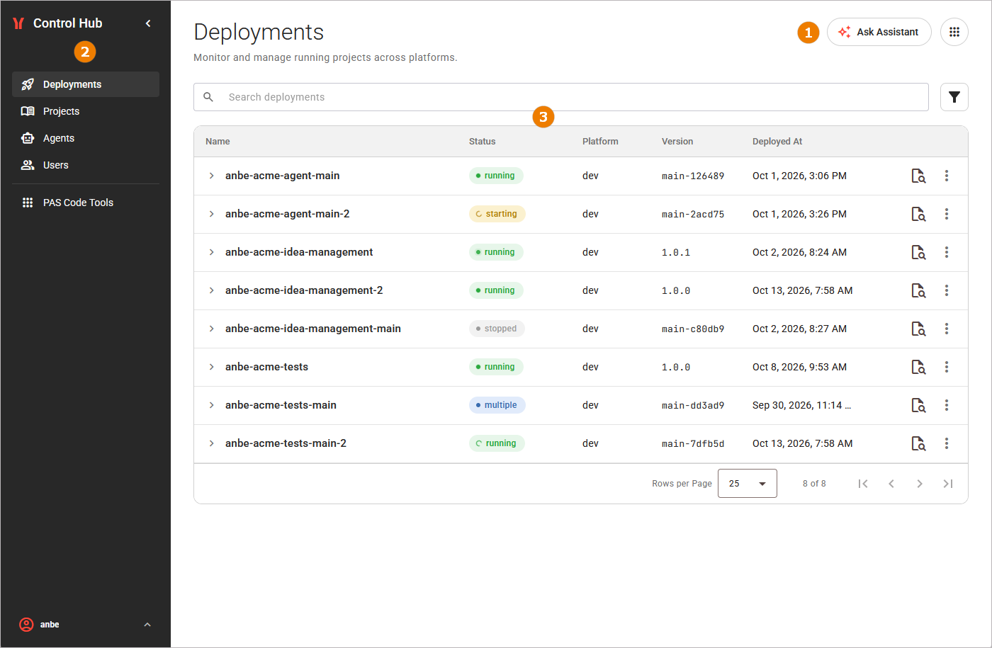
Task: Open the Users section
Action: (86, 165)
